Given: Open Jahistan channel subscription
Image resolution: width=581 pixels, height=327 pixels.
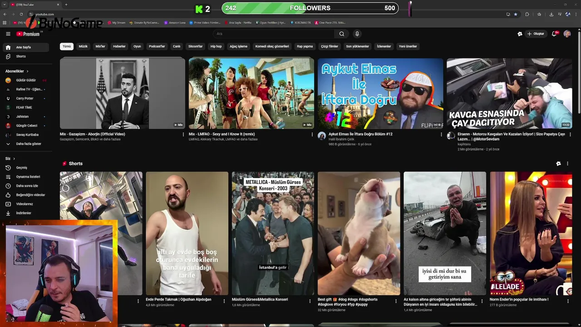Looking at the screenshot, I should (26, 117).
